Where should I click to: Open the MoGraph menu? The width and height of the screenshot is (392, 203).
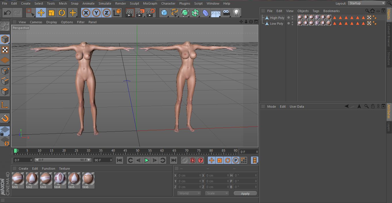pyautogui.click(x=150, y=3)
